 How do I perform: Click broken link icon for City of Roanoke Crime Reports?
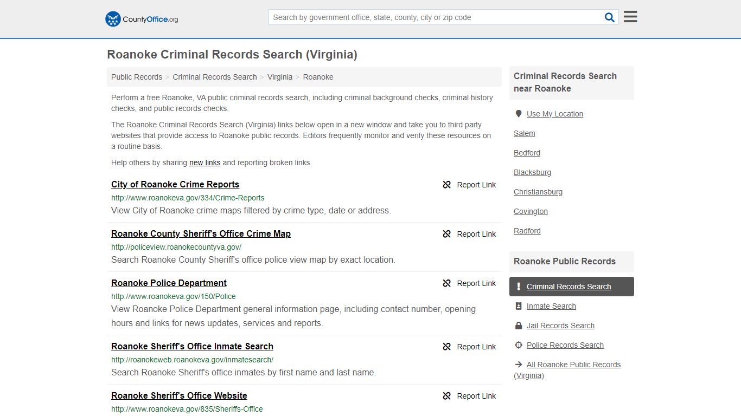(x=447, y=185)
